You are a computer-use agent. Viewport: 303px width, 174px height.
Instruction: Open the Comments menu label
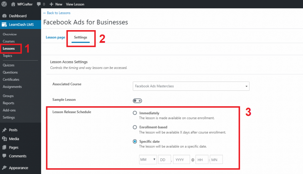click(17, 156)
